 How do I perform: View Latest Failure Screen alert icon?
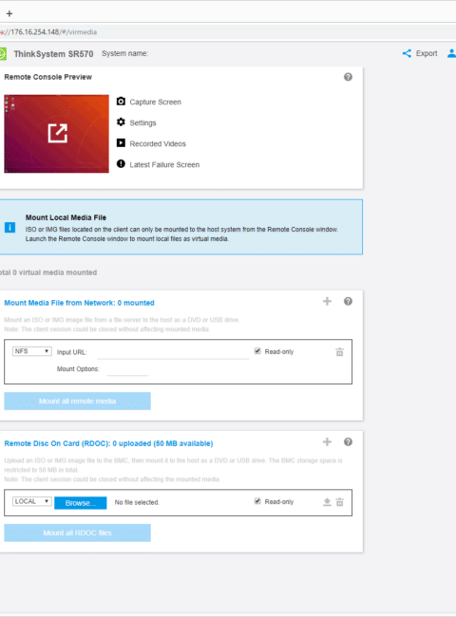(121, 164)
